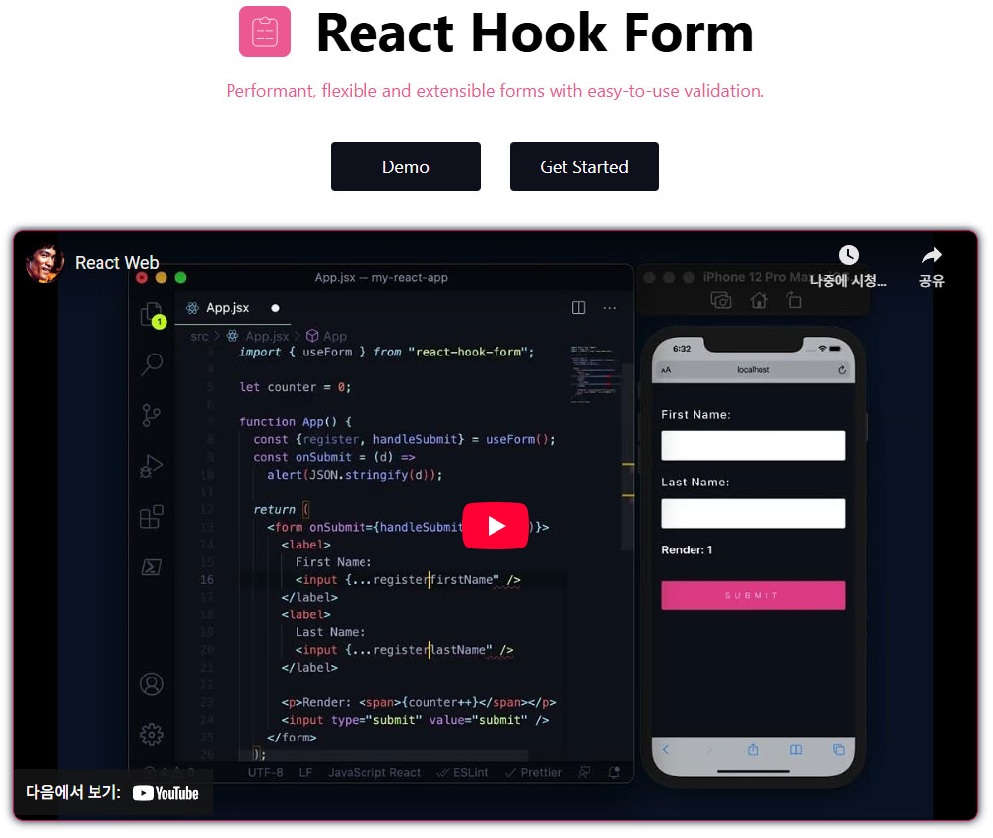Click the Explorer files icon in sidebar
The height and width of the screenshot is (838, 993).
152,314
